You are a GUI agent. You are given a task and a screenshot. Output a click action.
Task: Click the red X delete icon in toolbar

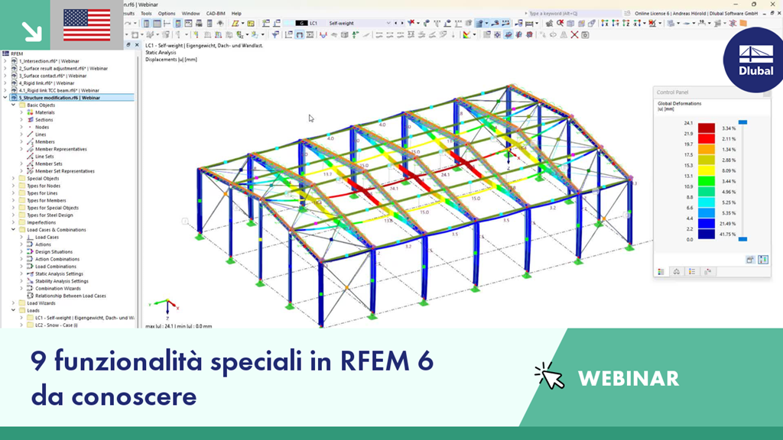(x=574, y=35)
